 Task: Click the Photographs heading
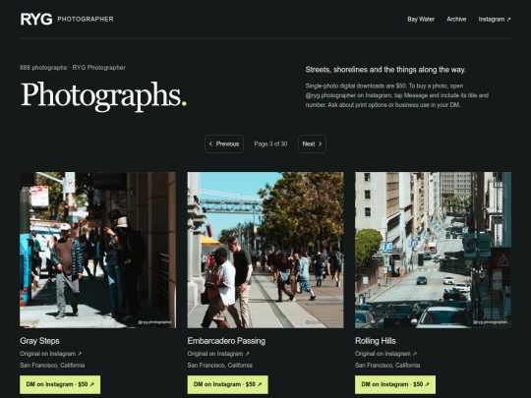(103, 95)
